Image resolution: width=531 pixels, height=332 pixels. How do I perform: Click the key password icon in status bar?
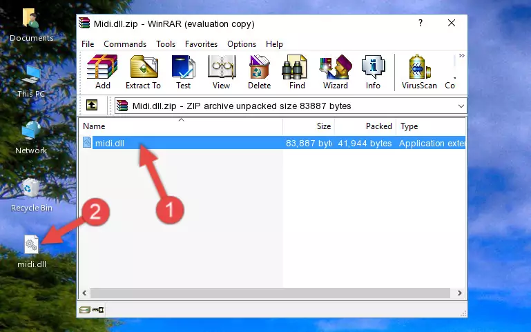(98, 310)
